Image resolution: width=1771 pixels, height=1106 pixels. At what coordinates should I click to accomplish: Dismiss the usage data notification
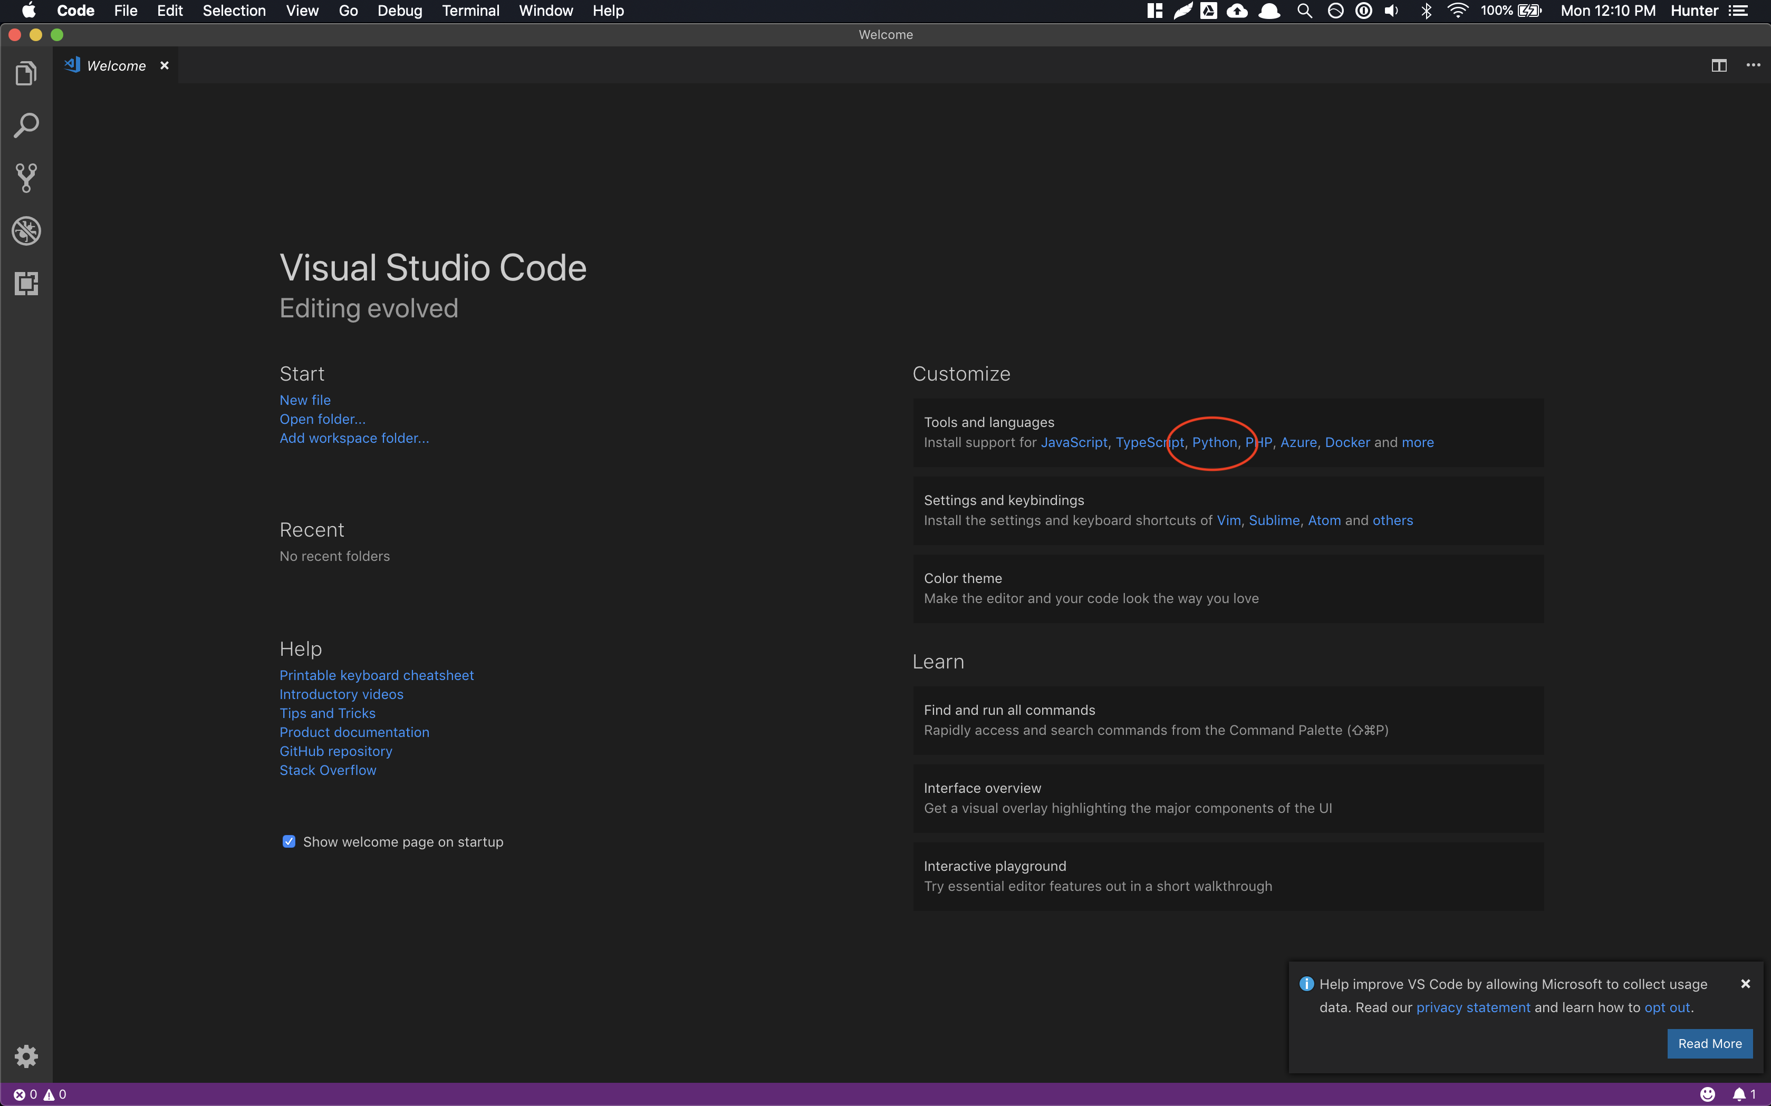point(1745,983)
